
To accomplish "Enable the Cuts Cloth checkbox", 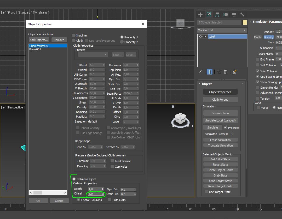I will click(x=110, y=200).
